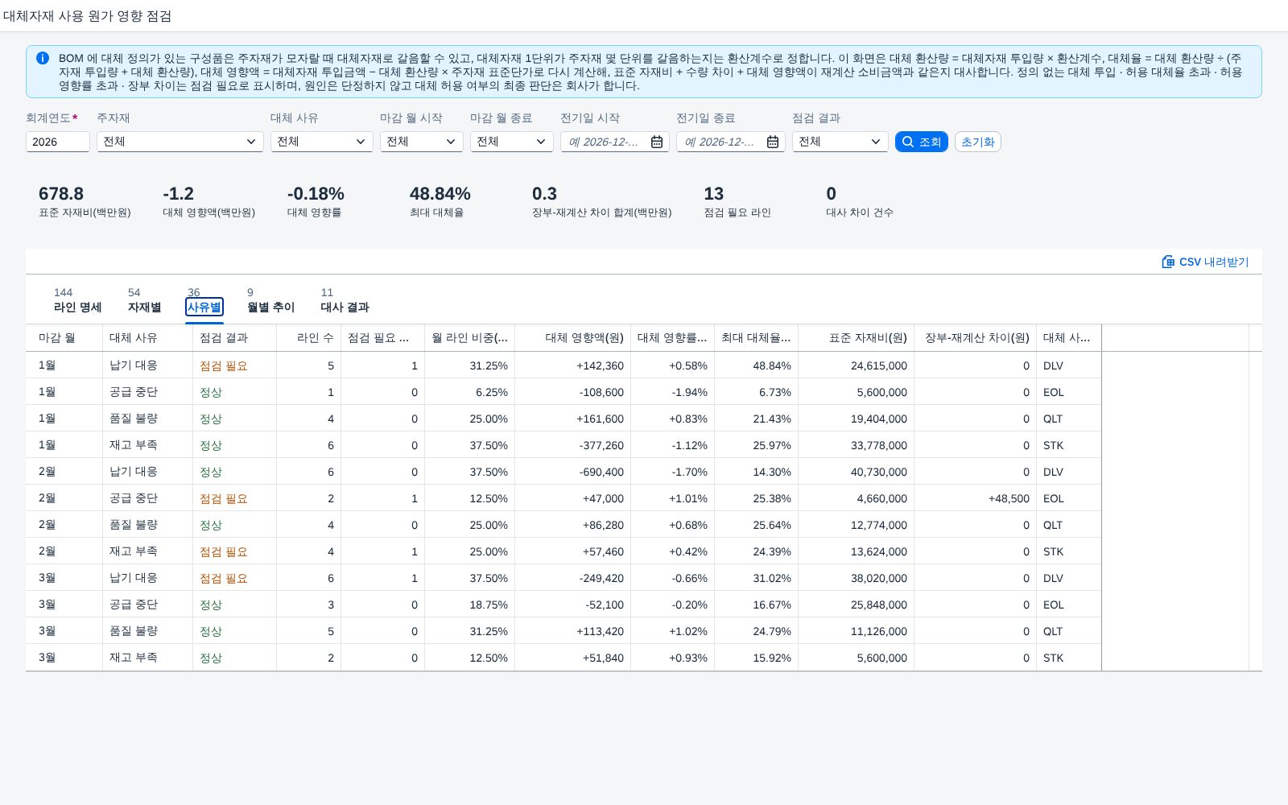This screenshot has height=805, width=1288.
Task: Click the 678.8 표준 자재비 KPI value
Action: tap(61, 194)
